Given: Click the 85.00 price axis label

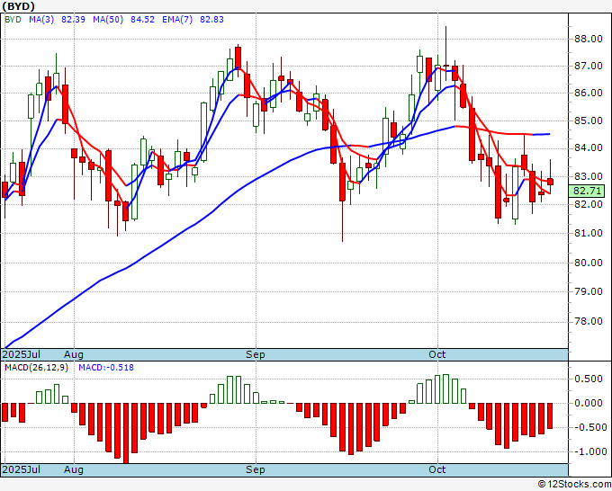Looking at the screenshot, I should click(589, 121).
